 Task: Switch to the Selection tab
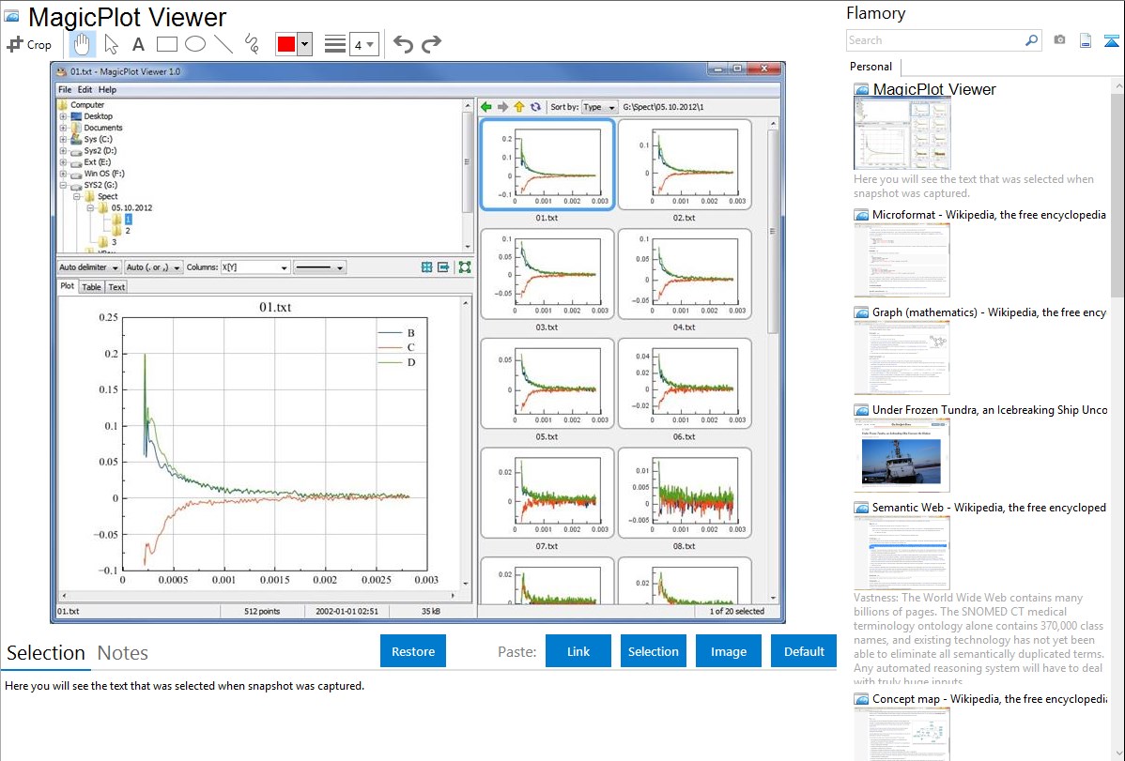point(46,653)
